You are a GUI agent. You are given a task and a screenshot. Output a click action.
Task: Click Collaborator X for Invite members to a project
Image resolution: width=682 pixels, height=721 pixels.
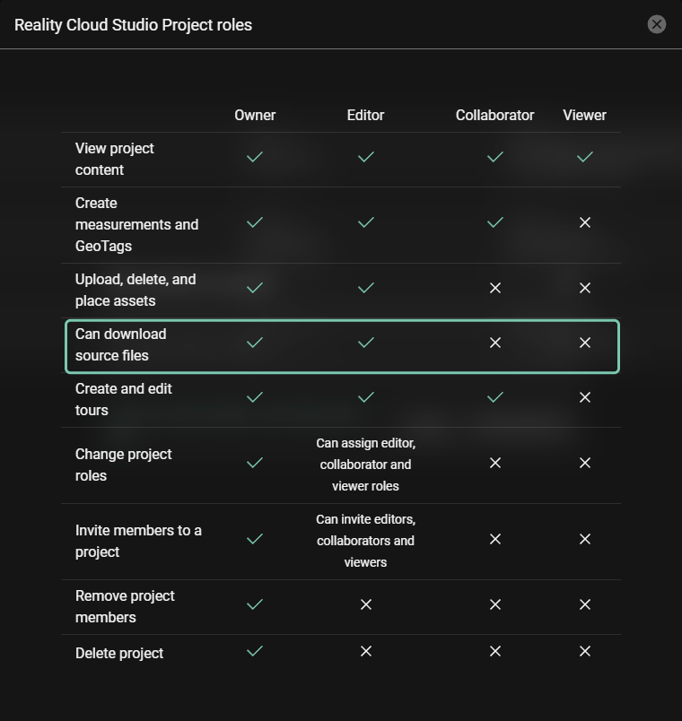(494, 539)
